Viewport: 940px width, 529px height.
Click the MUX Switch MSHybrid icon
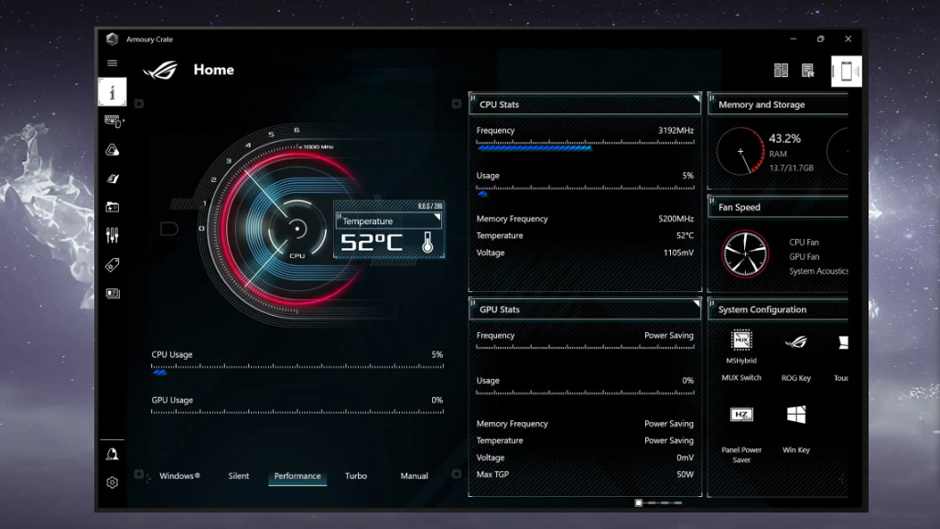(x=741, y=340)
